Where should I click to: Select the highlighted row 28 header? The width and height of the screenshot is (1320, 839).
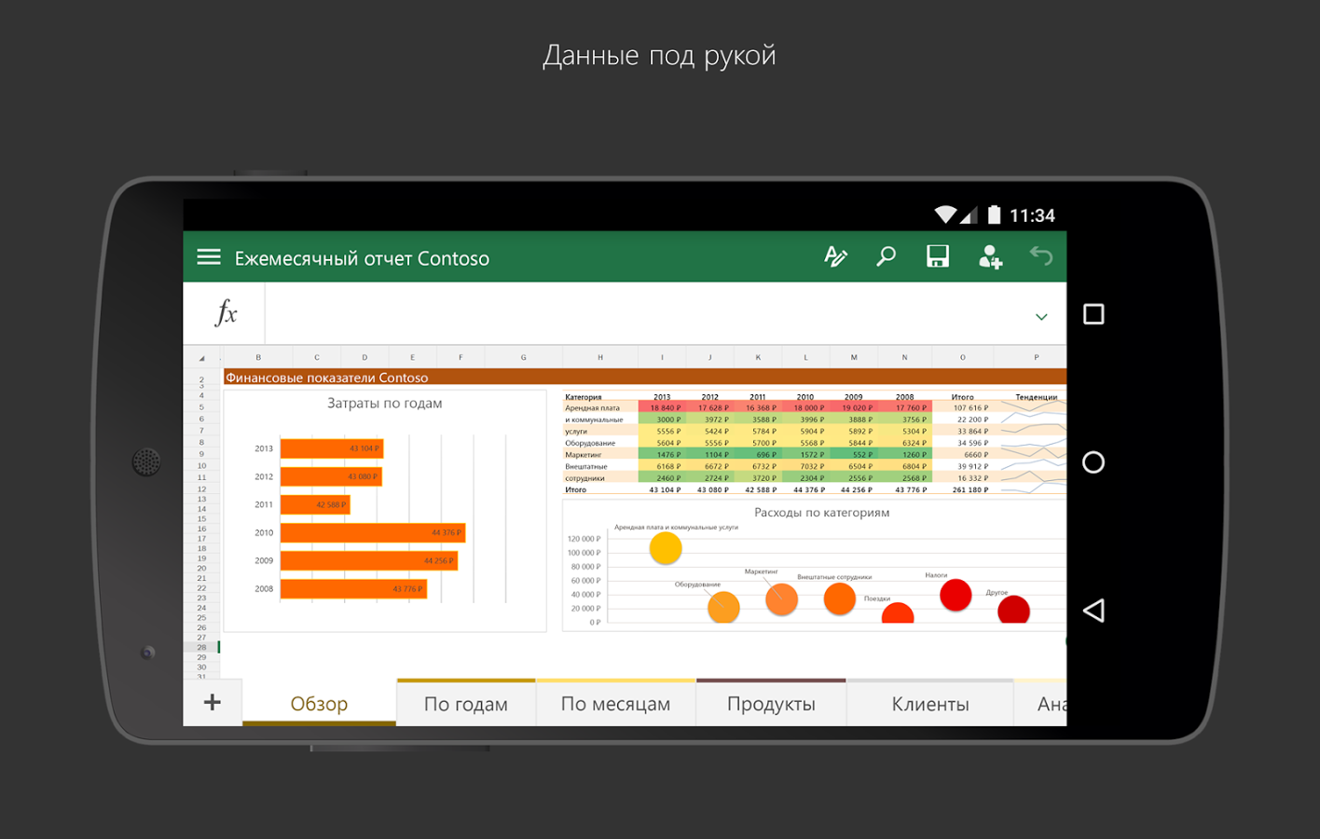[x=201, y=647]
